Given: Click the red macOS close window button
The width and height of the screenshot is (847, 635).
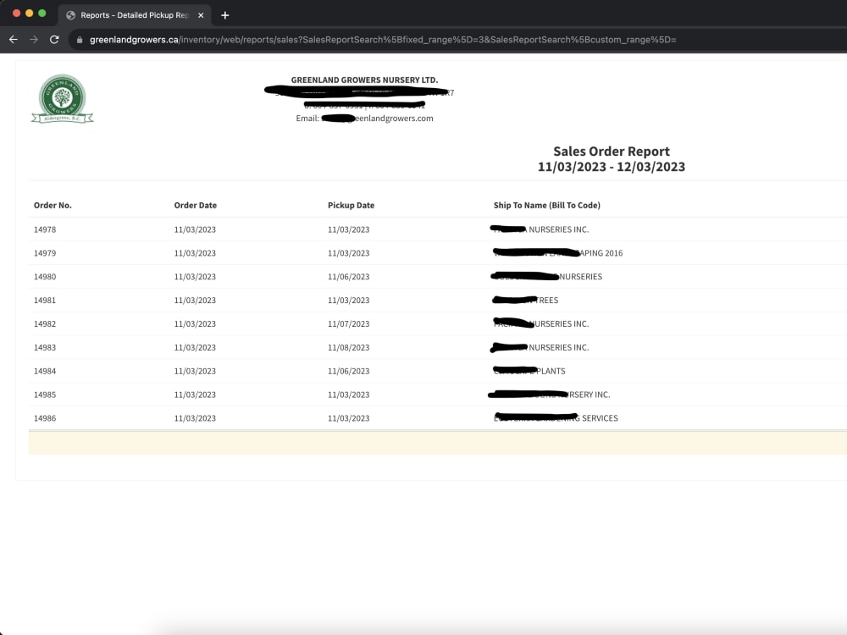Looking at the screenshot, I should click(x=16, y=13).
